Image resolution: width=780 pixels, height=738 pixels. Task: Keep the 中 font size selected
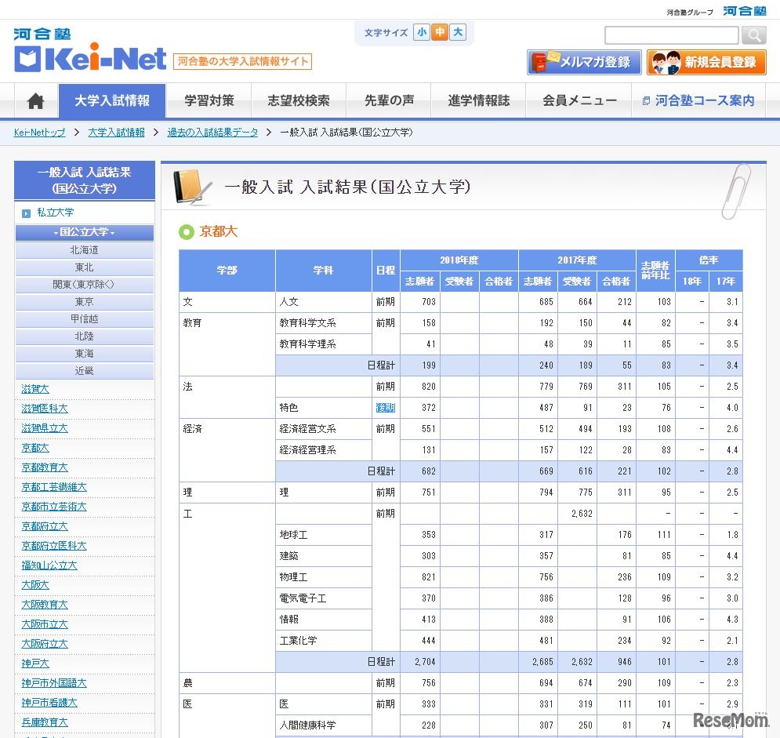[x=439, y=32]
